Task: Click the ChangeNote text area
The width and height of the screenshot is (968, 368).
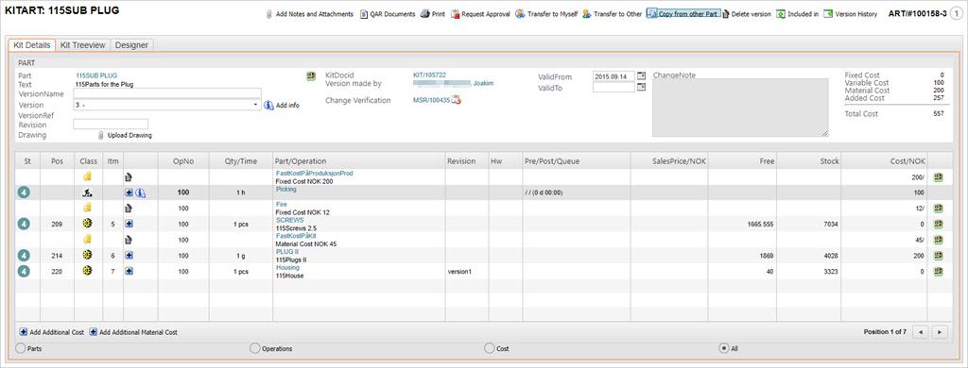Action: click(x=740, y=108)
